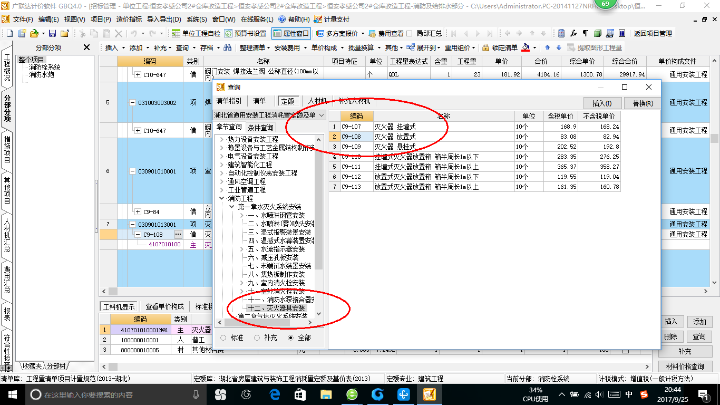Switch to 清单指引 tab in query dialog

229,101
